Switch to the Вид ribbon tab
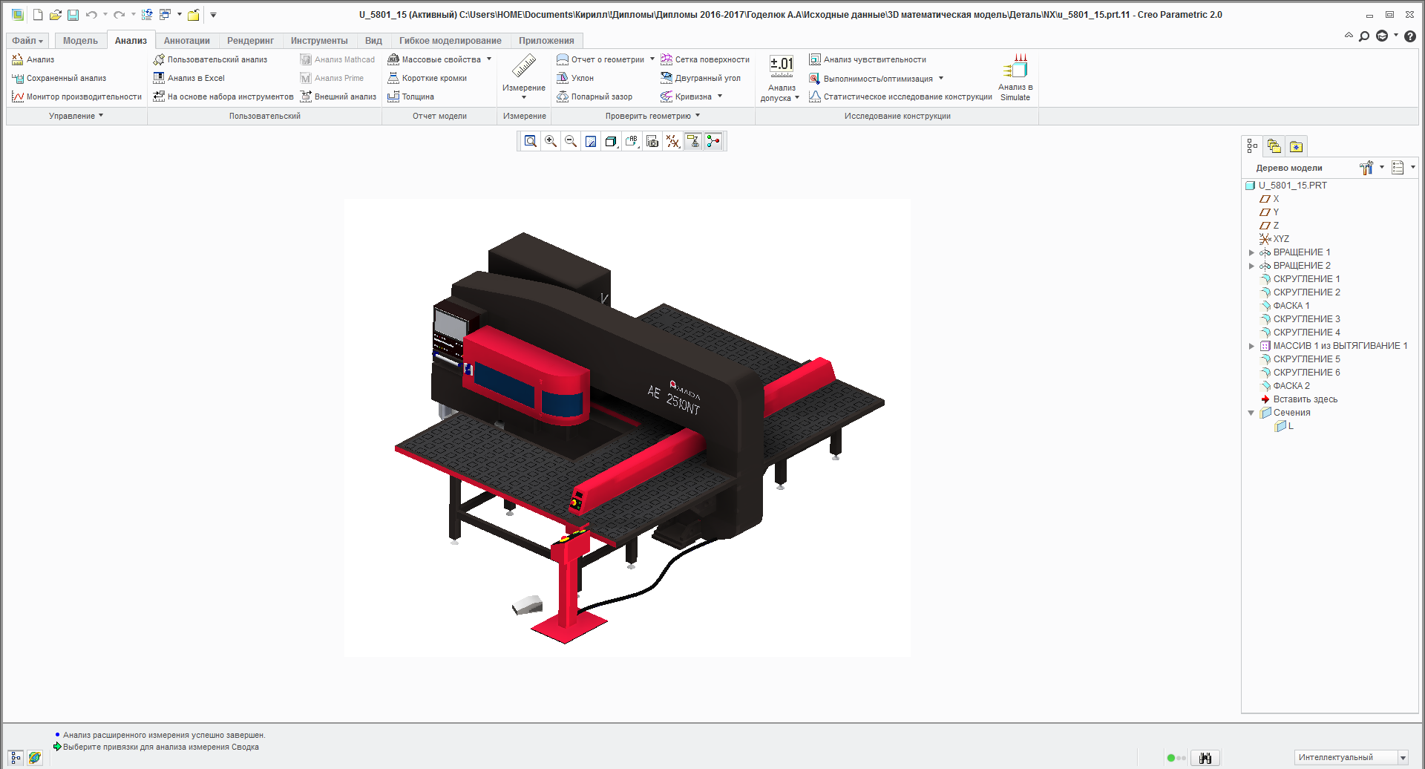The width and height of the screenshot is (1425, 769). (x=373, y=41)
